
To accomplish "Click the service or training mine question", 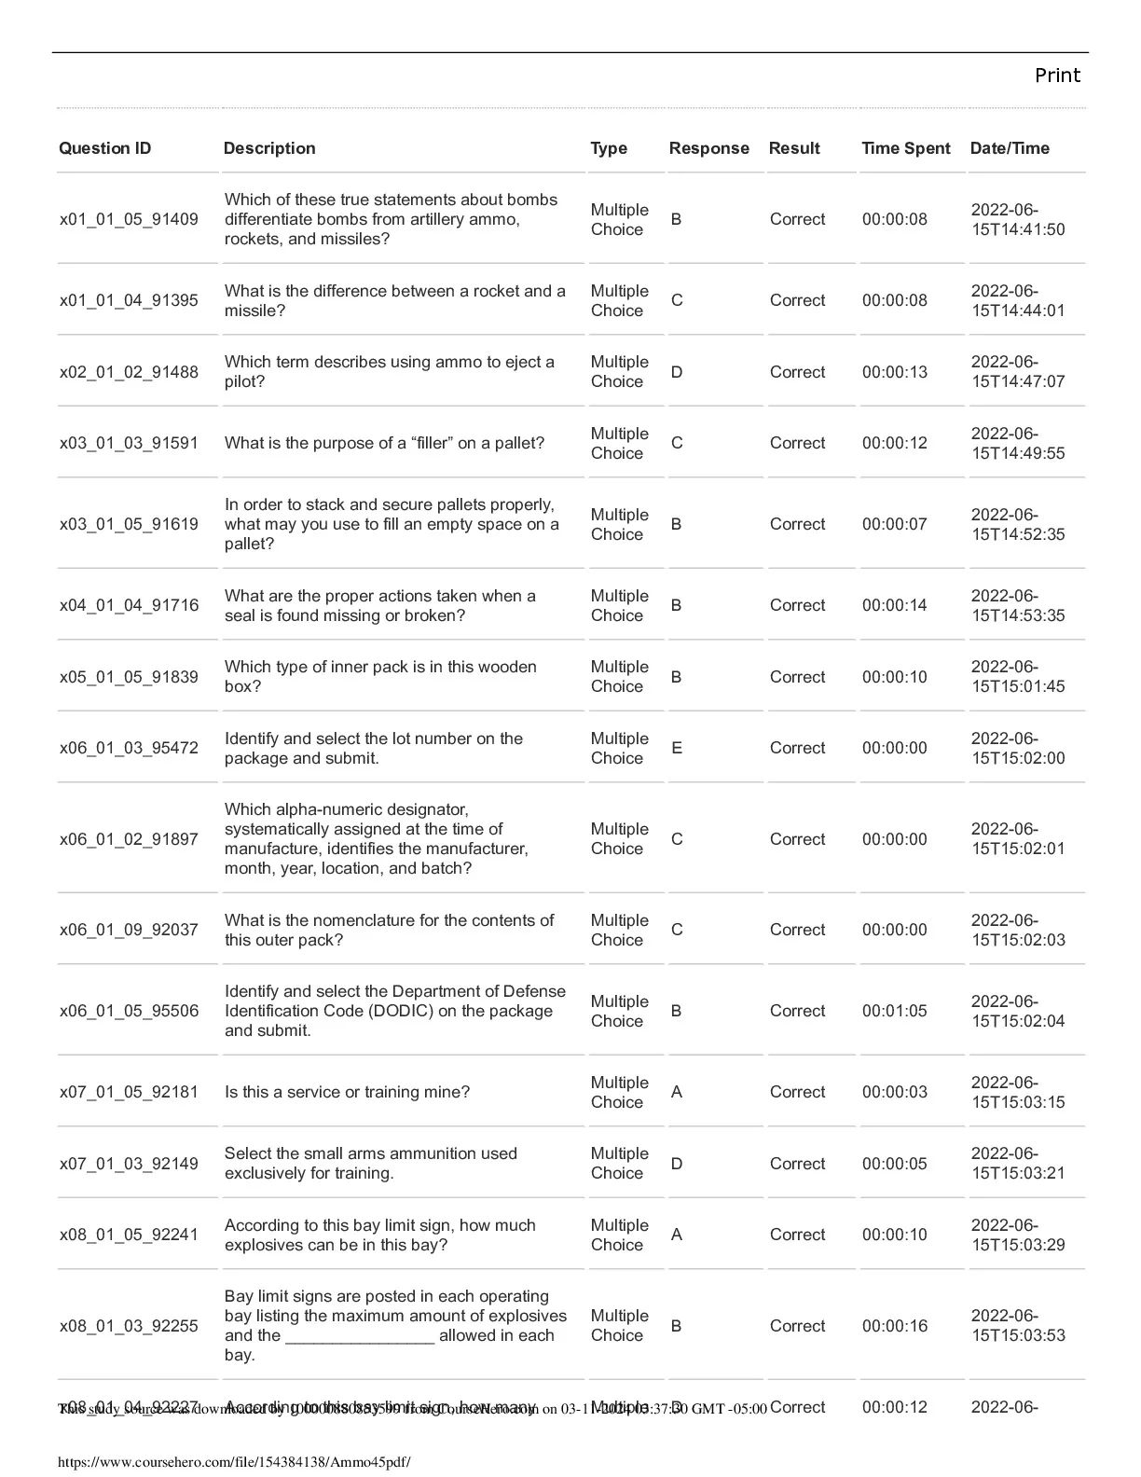I will [x=347, y=1092].
